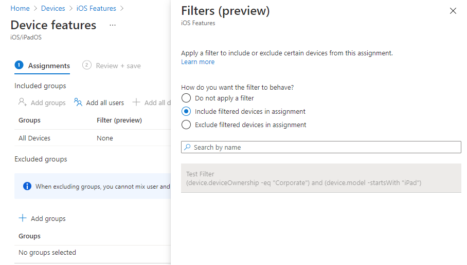The width and height of the screenshot is (467, 265).
Task: Close the Filters preview panel
Action: (x=453, y=11)
